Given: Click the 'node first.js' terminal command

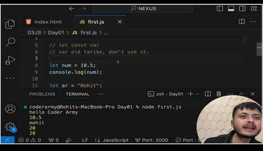Looking at the screenshot, I should tap(162, 107).
